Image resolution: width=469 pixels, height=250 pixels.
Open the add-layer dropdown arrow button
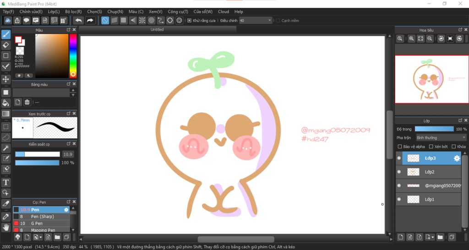[x=430, y=237]
